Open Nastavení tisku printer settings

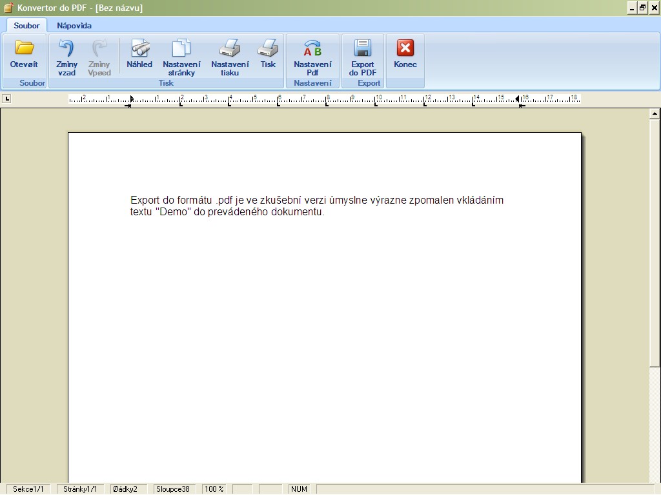click(230, 50)
